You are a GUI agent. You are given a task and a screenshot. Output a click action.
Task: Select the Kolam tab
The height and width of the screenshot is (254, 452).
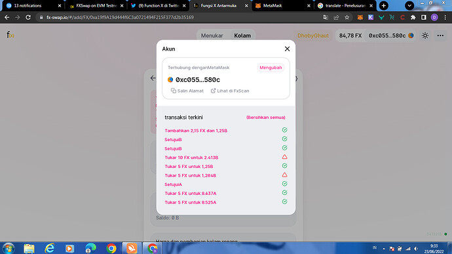point(242,35)
